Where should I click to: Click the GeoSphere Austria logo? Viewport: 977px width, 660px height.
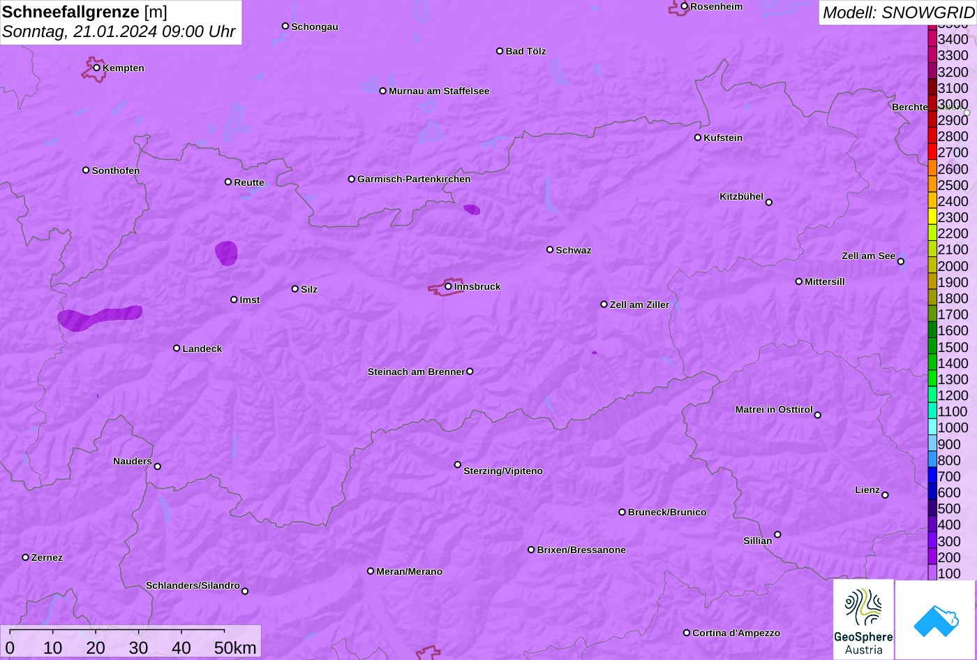tap(863, 619)
